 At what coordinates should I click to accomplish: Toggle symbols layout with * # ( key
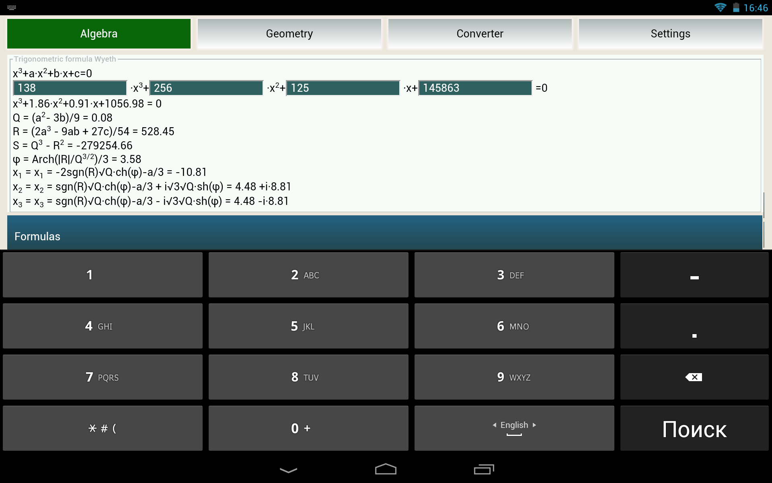point(103,428)
